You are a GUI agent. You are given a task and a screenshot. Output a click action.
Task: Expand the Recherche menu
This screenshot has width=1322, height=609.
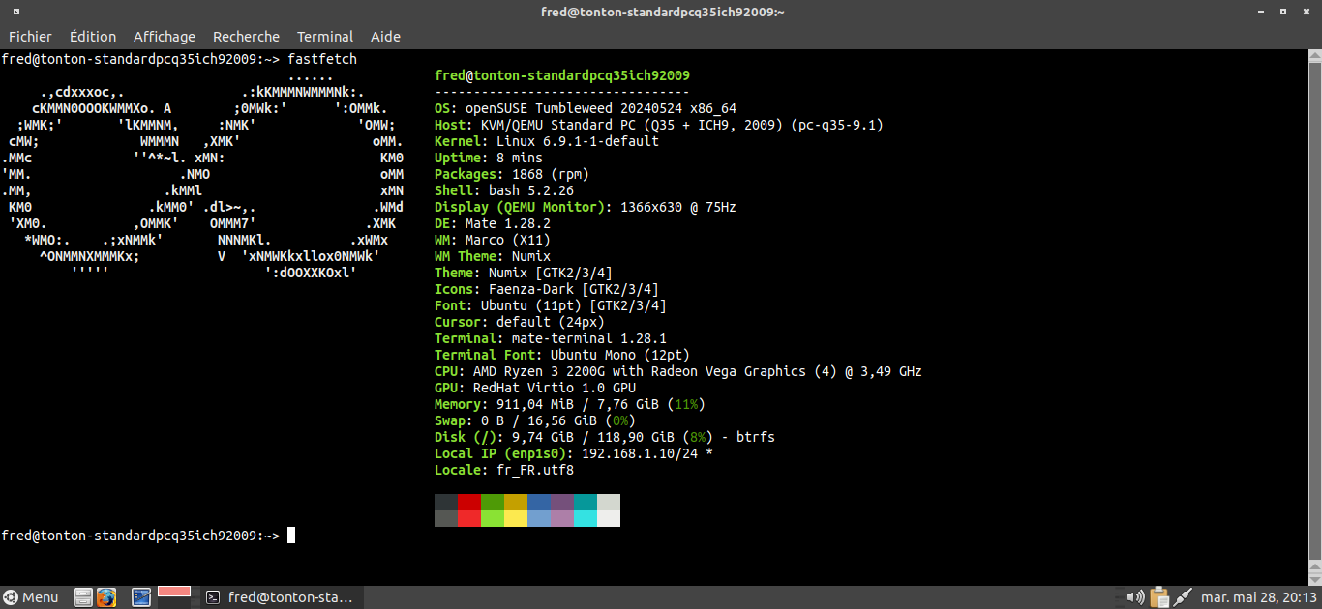coord(246,37)
